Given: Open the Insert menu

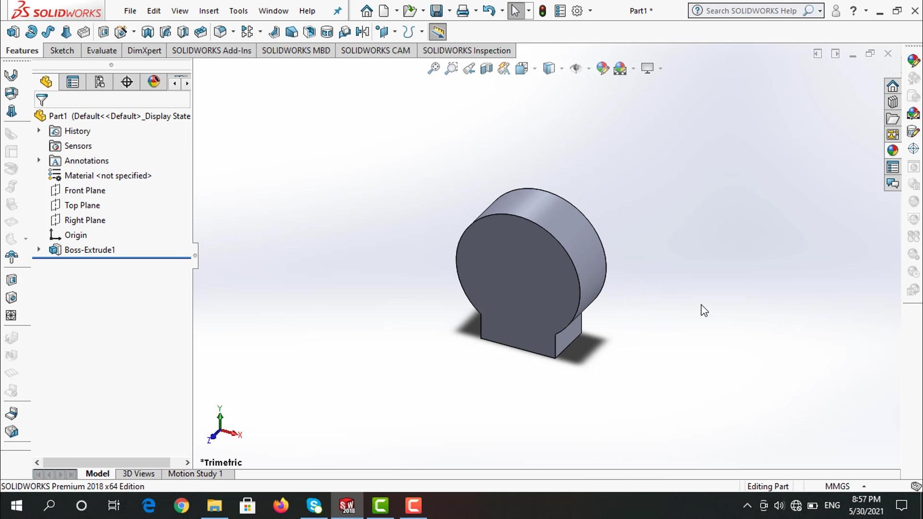Looking at the screenshot, I should point(209,11).
